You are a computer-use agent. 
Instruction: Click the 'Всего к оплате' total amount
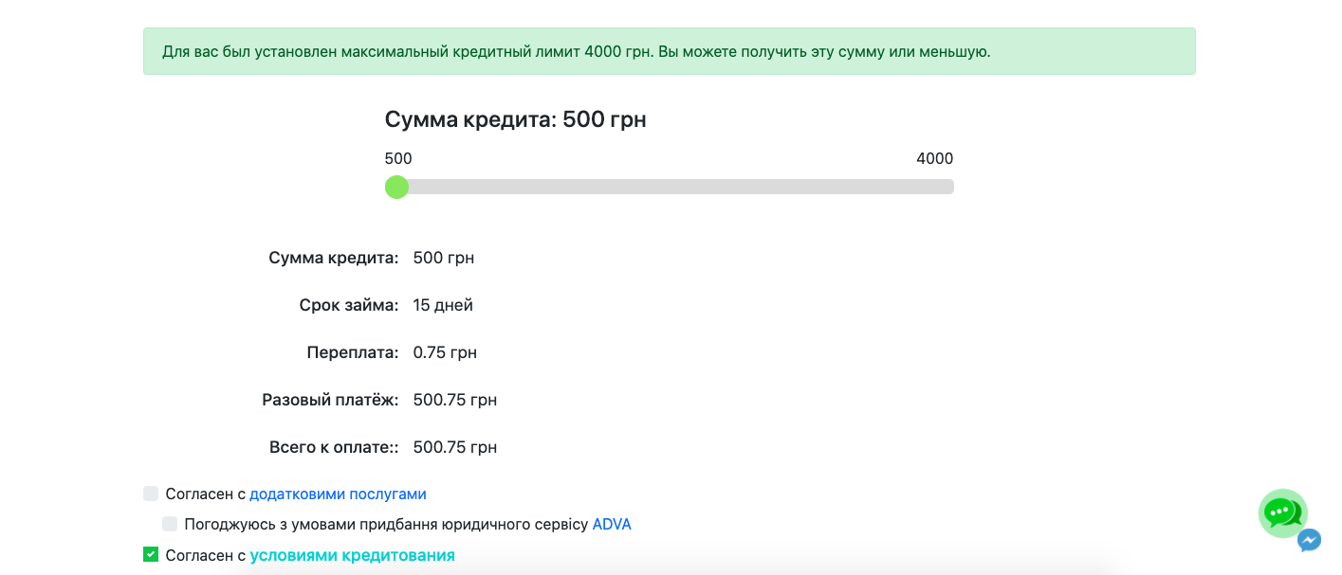[x=455, y=447]
